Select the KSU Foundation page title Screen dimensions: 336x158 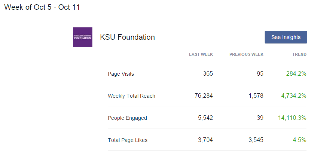click(127, 37)
